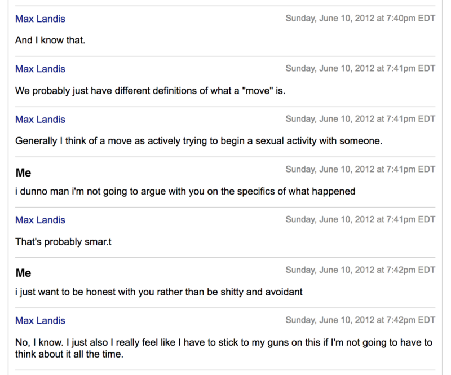Click Max Landis name above "Generally I think" message
The image size is (451, 375).
(40, 120)
